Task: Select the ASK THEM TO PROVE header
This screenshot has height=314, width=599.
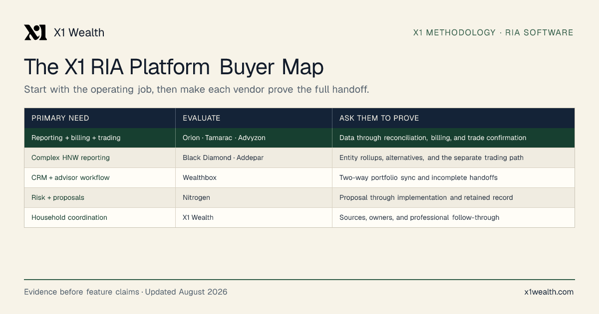Action: click(x=453, y=118)
